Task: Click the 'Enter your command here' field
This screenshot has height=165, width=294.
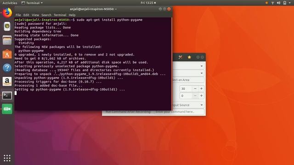Action: (x=179, y=112)
